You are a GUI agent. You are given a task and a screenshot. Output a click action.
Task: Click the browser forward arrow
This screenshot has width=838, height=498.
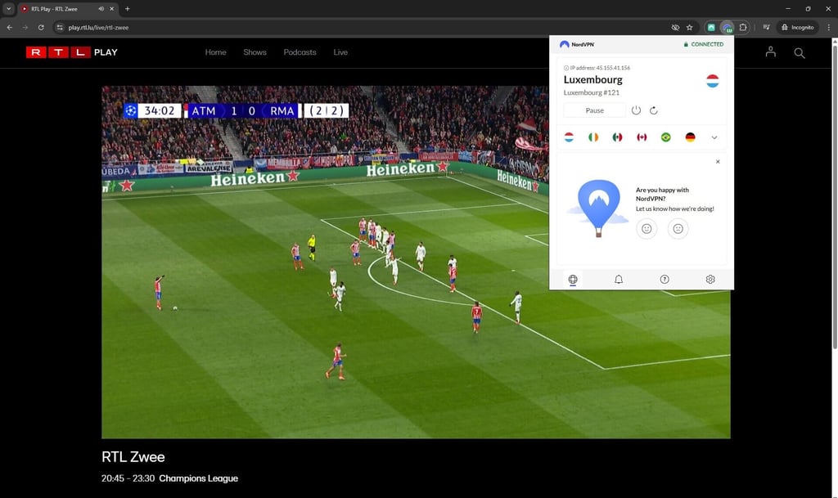click(25, 27)
